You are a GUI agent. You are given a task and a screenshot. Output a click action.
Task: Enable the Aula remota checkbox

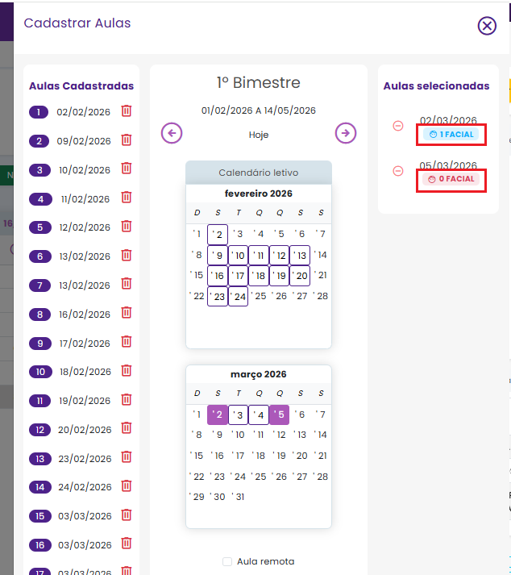[227, 561]
